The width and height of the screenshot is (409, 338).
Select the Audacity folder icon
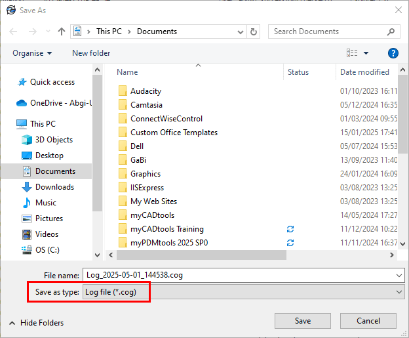pyautogui.click(x=123, y=91)
